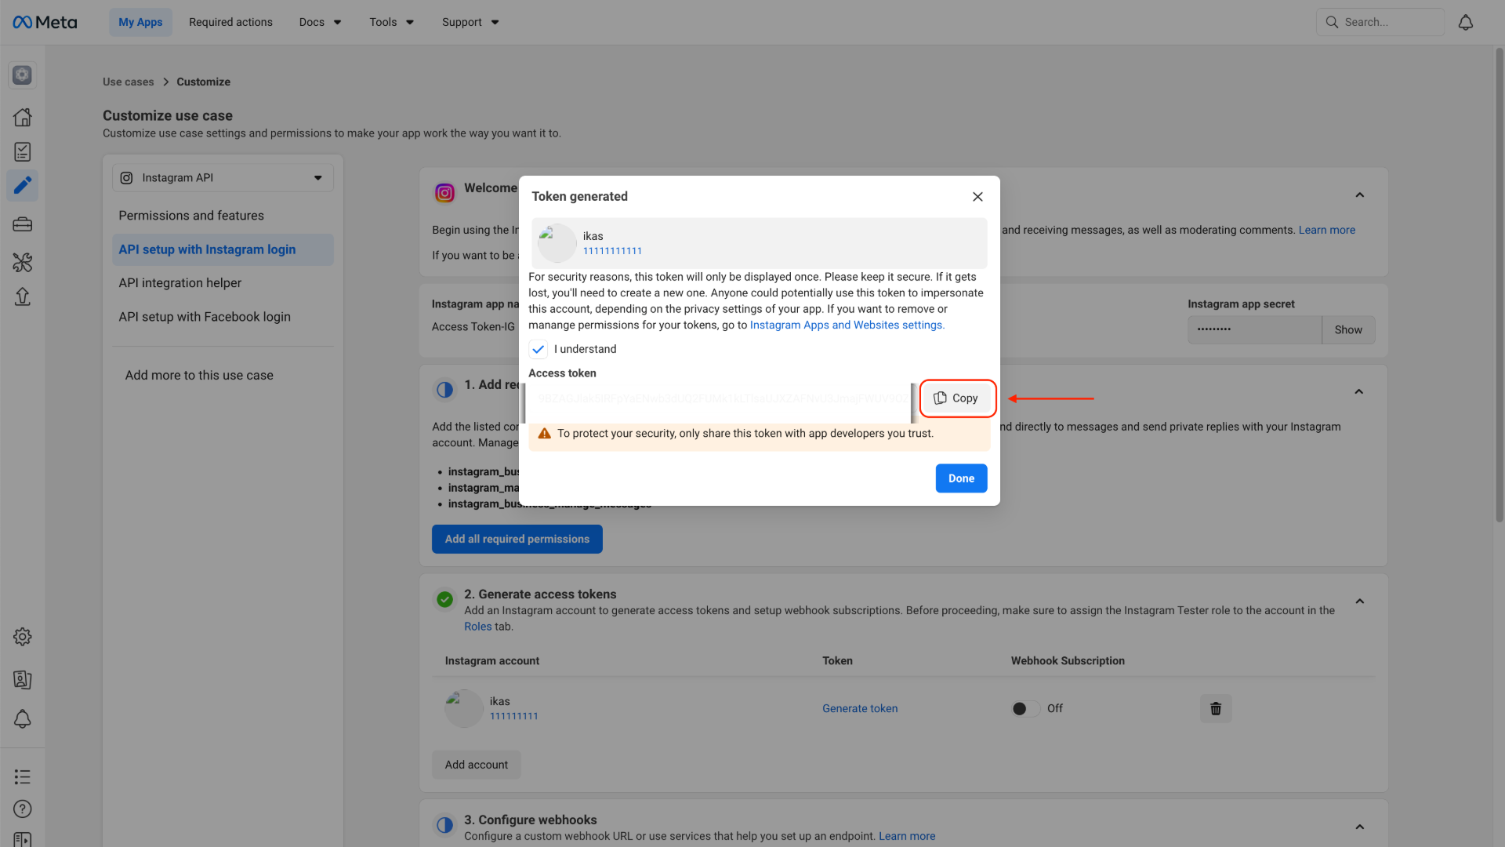Open Learn more link in Configure webhooks
Image resolution: width=1505 pixels, height=847 pixels.
(x=907, y=836)
